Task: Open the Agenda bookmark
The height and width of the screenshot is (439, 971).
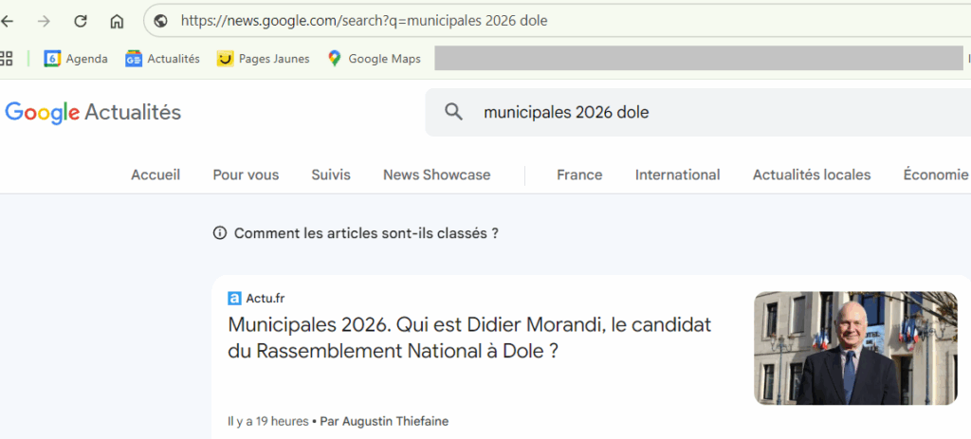Action: [x=76, y=59]
